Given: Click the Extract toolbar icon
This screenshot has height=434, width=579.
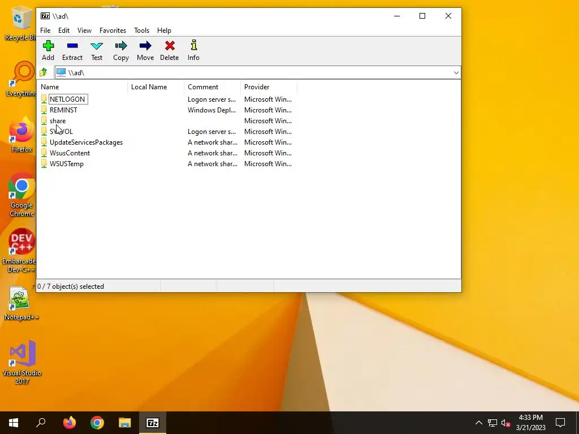Looking at the screenshot, I should click(72, 46).
